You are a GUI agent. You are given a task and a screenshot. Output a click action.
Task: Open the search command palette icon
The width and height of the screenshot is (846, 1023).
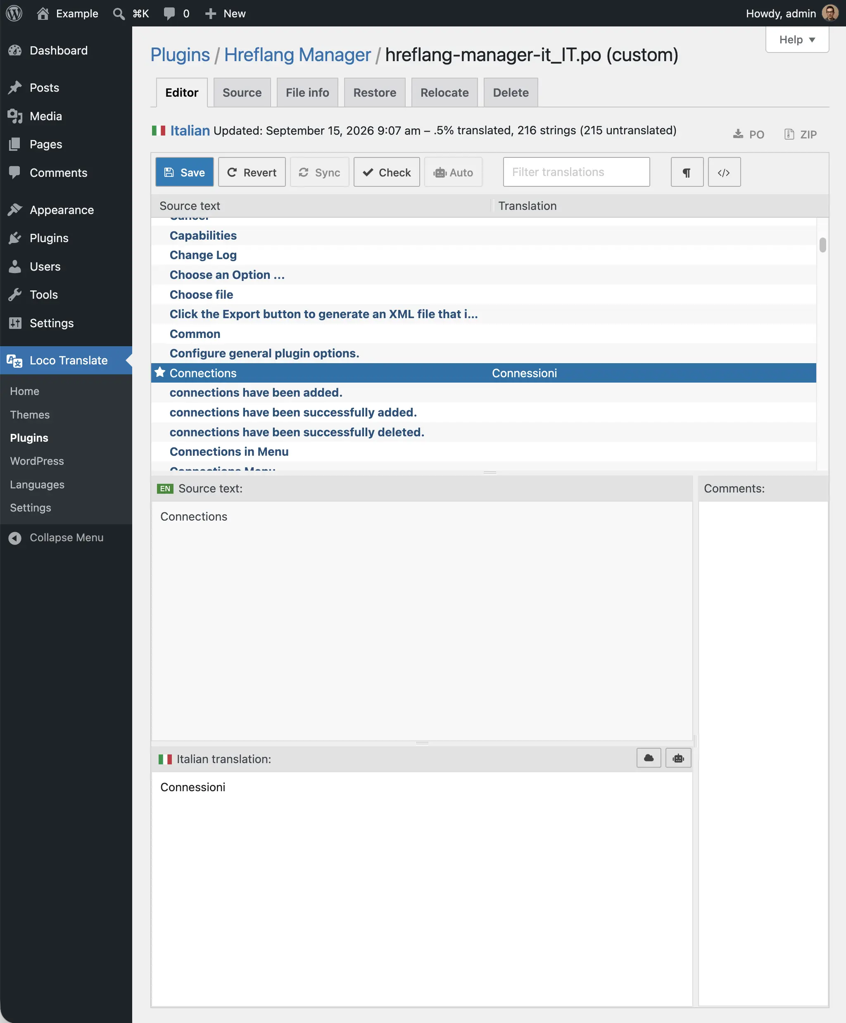point(119,13)
